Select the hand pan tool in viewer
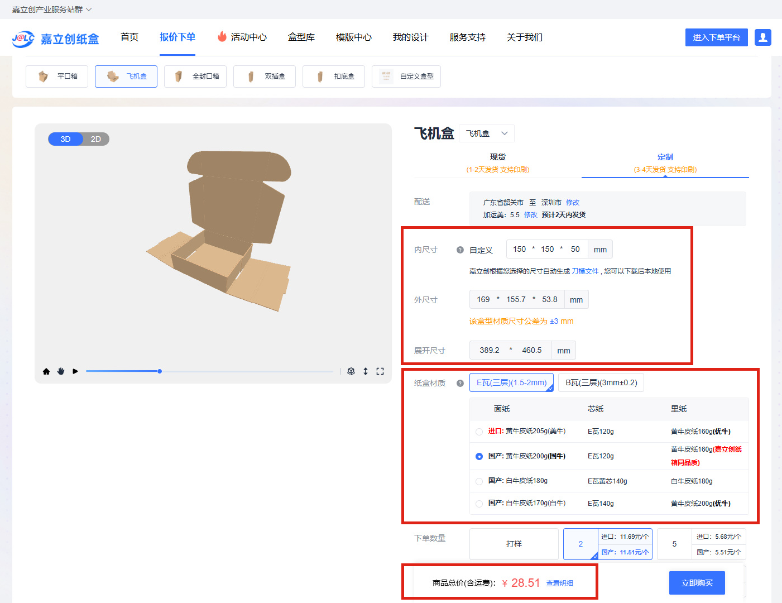The height and width of the screenshot is (603, 782). pyautogui.click(x=61, y=371)
